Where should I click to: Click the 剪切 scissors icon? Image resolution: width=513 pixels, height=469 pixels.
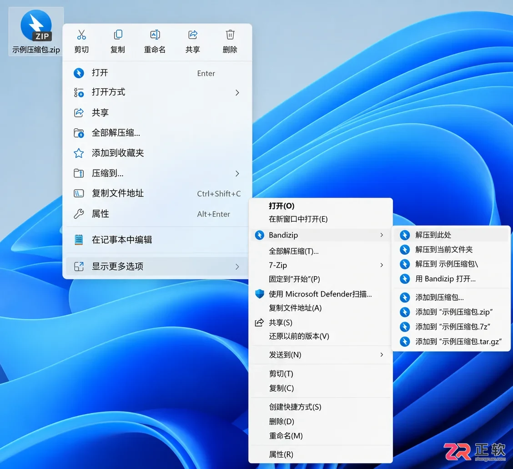coord(81,35)
